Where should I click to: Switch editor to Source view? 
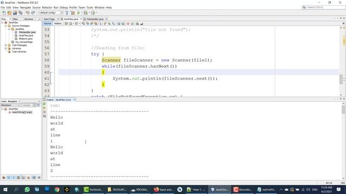tap(48, 24)
